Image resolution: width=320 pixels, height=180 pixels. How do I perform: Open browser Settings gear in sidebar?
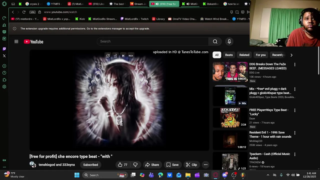[x=4, y=87]
